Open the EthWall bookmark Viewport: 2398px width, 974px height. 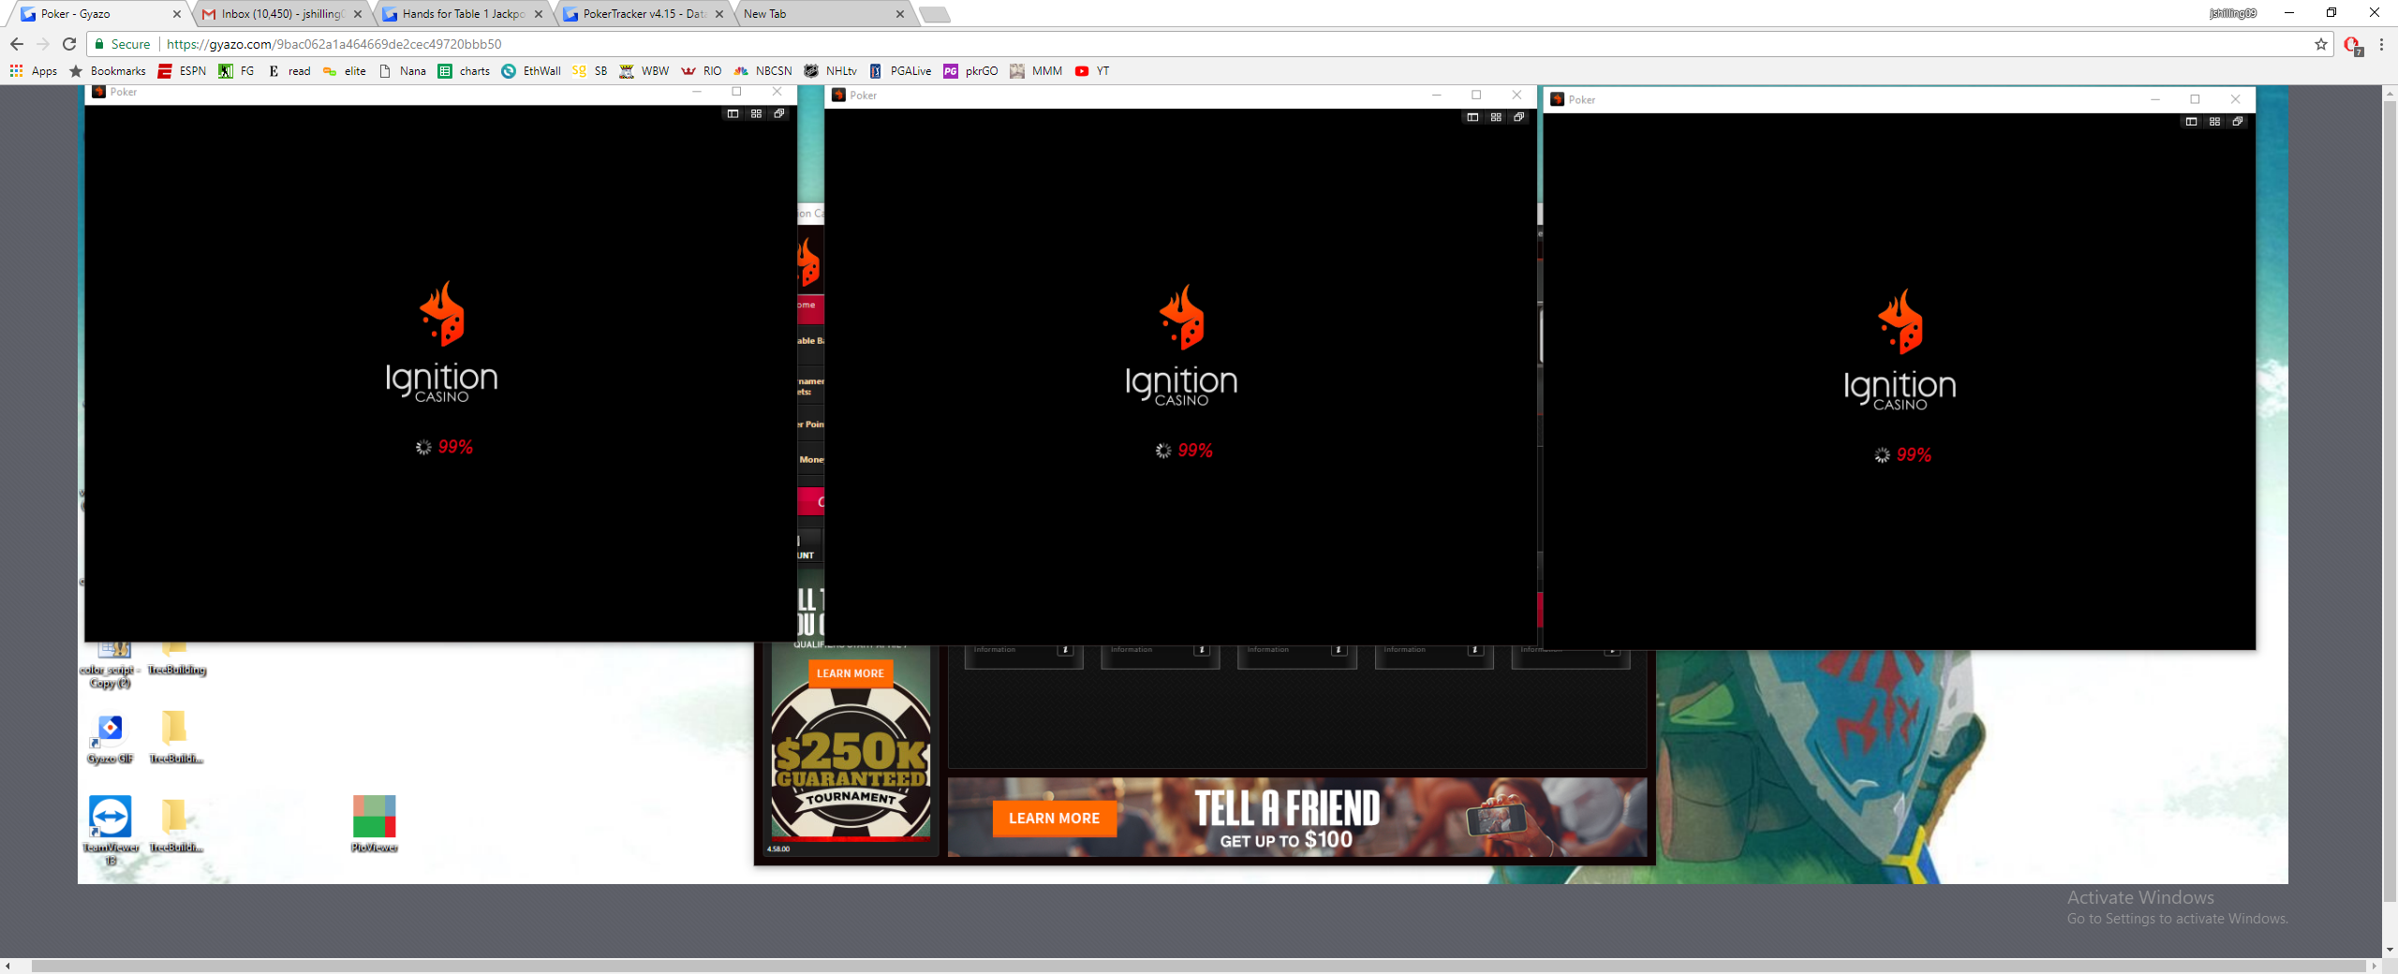click(x=531, y=71)
